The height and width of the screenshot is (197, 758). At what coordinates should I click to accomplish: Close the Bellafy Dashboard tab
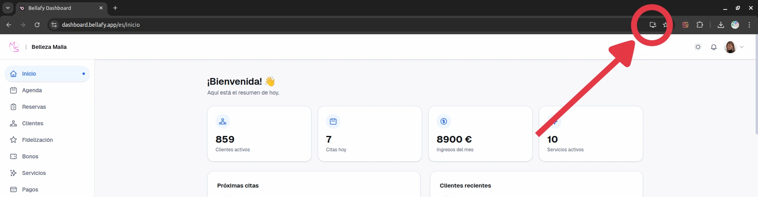click(x=101, y=8)
